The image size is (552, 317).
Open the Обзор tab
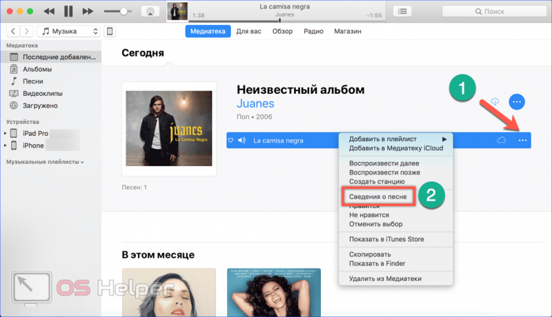coord(282,31)
